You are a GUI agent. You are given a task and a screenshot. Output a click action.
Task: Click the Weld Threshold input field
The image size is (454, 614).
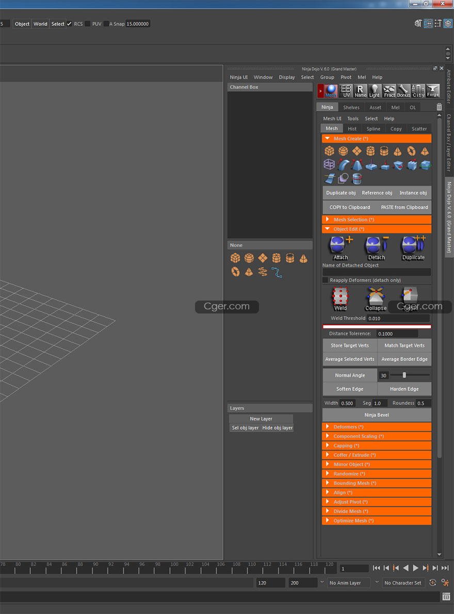pos(398,318)
